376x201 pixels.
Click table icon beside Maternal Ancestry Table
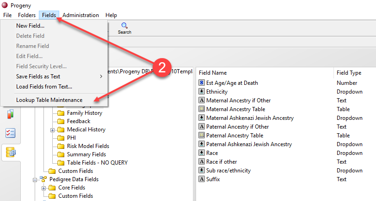(202, 109)
